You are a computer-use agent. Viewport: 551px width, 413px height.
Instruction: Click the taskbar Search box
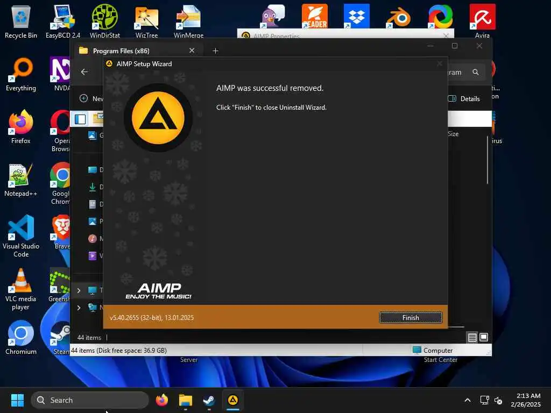pyautogui.click(x=90, y=400)
